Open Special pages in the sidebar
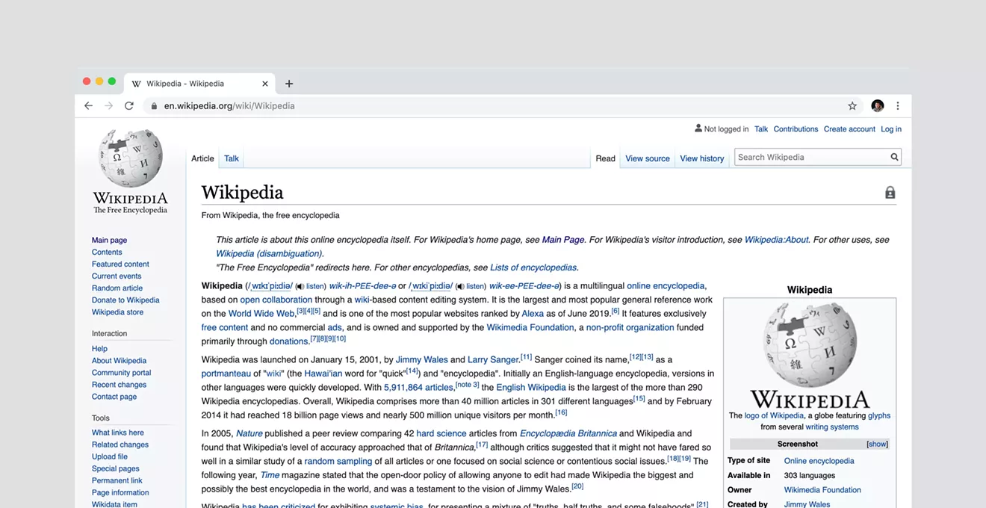 tap(116, 468)
